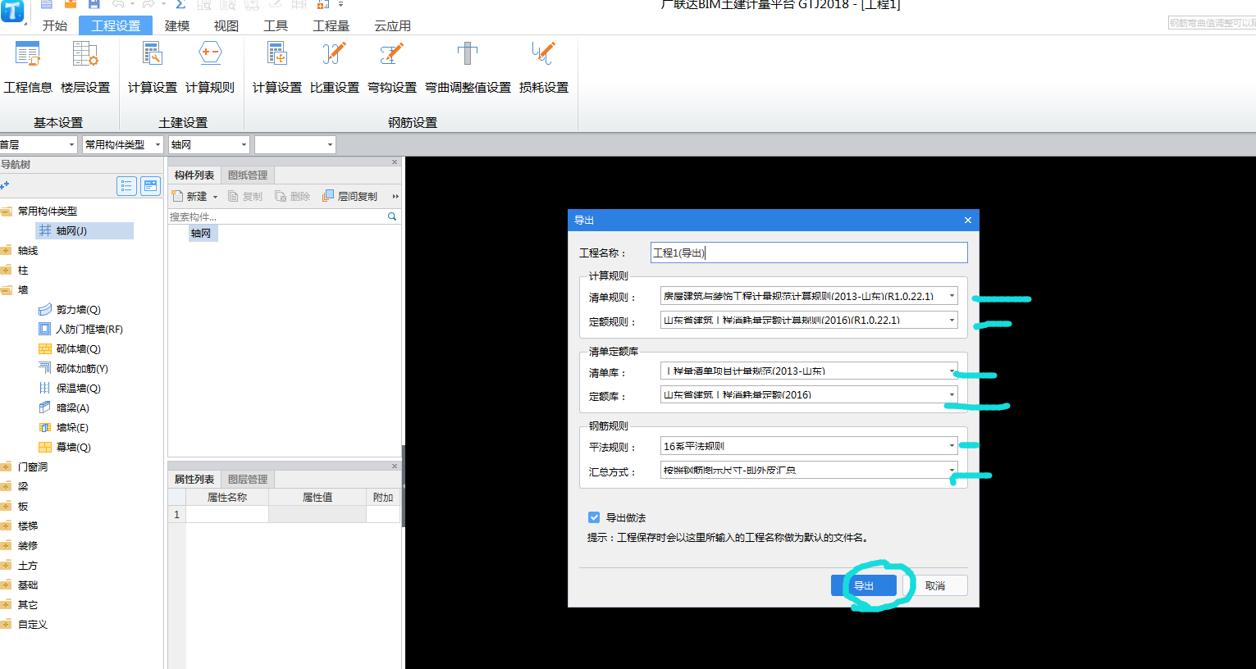This screenshot has width=1256, height=669.
Task: Click the 属性名称 column header
Action: point(227,497)
